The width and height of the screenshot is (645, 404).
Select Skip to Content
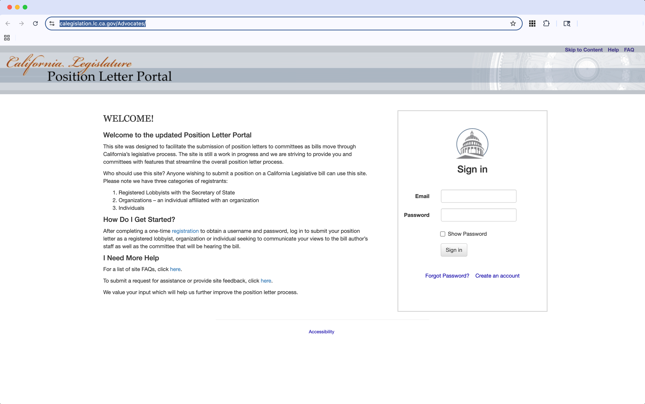tap(584, 50)
